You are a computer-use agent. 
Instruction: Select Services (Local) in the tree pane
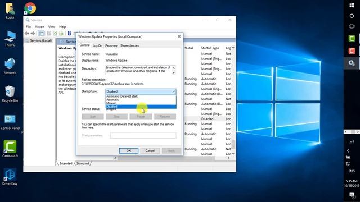(40, 40)
